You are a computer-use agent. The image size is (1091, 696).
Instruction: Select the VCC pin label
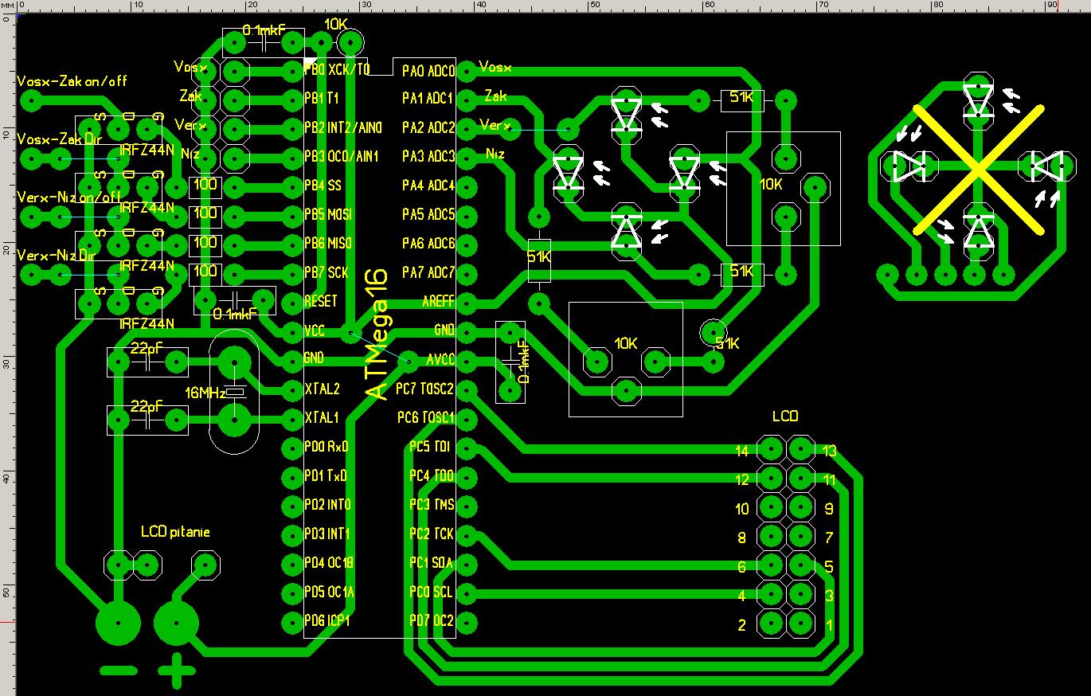click(315, 330)
